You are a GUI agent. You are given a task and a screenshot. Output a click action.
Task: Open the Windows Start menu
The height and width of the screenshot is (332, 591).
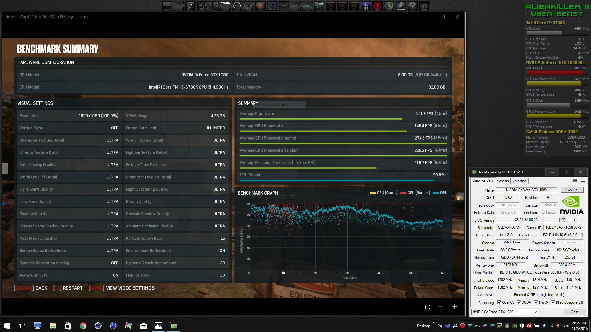pyautogui.click(x=7, y=326)
